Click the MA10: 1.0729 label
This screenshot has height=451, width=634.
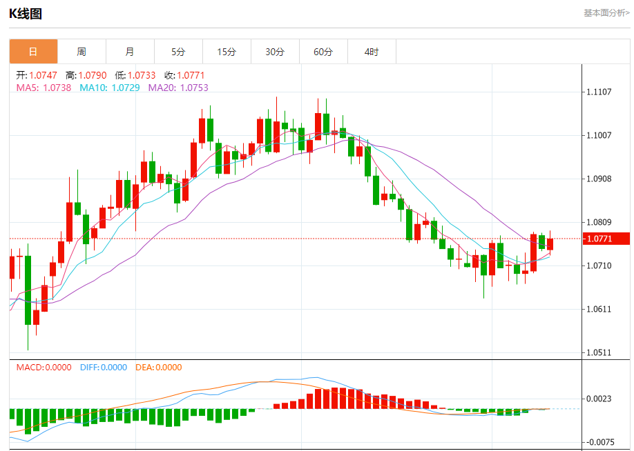[x=110, y=88]
